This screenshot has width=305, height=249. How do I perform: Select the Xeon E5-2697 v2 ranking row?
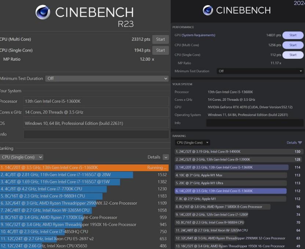84,239
